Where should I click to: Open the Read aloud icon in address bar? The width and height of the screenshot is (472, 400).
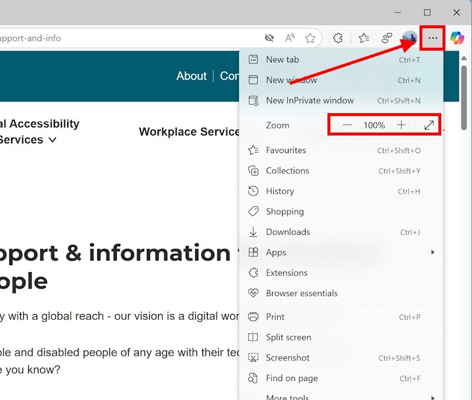[x=290, y=38]
